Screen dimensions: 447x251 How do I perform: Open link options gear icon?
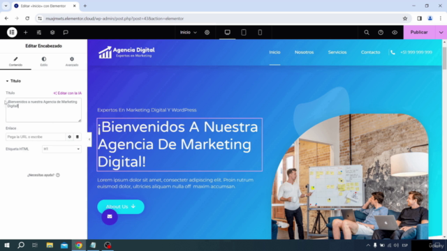(x=70, y=137)
